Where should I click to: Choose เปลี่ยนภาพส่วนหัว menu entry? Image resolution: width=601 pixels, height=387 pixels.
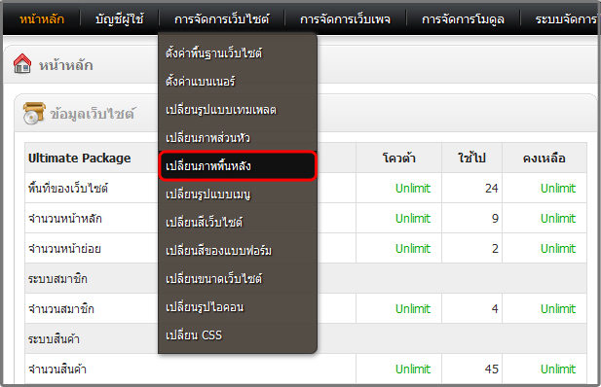coord(238,137)
